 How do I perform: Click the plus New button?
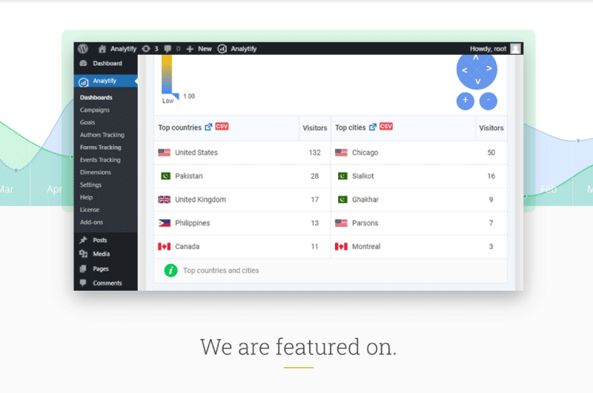click(199, 49)
